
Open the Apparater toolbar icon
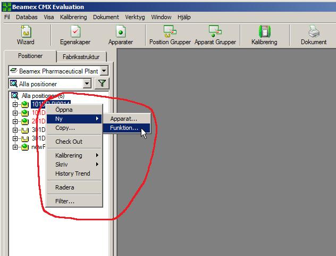[121, 31]
